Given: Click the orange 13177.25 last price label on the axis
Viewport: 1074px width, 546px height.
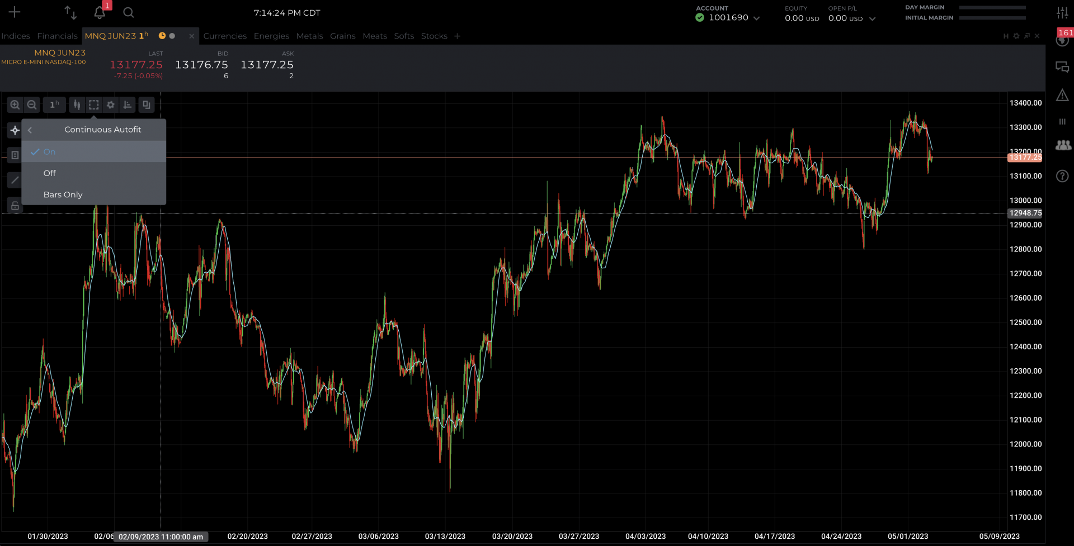Looking at the screenshot, I should coord(1025,158).
